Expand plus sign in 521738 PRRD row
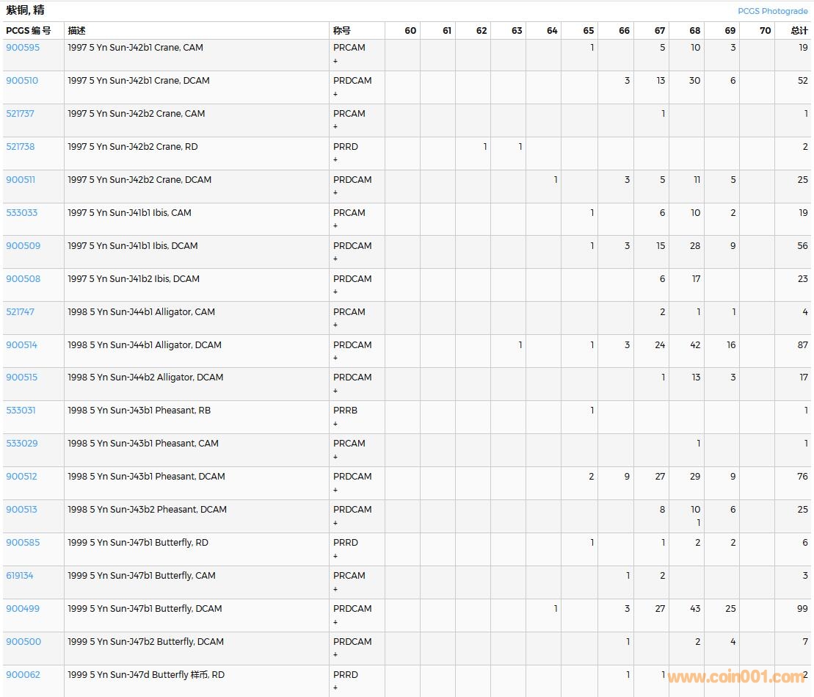The width and height of the screenshot is (814, 697). pyautogui.click(x=335, y=160)
